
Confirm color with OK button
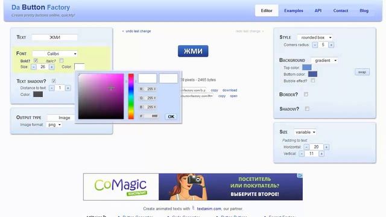(171, 116)
